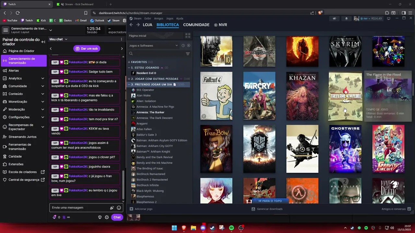This screenshot has width=415, height=233.
Task: Click the celebration icon in message box
Action: [x=112, y=208]
